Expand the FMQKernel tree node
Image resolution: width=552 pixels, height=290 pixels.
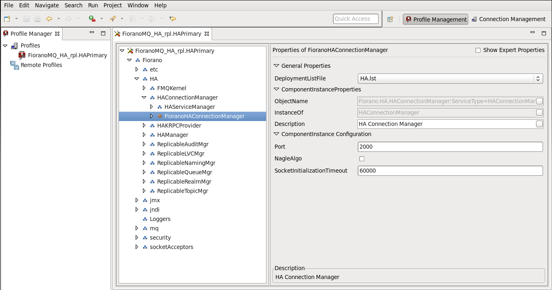click(144, 88)
